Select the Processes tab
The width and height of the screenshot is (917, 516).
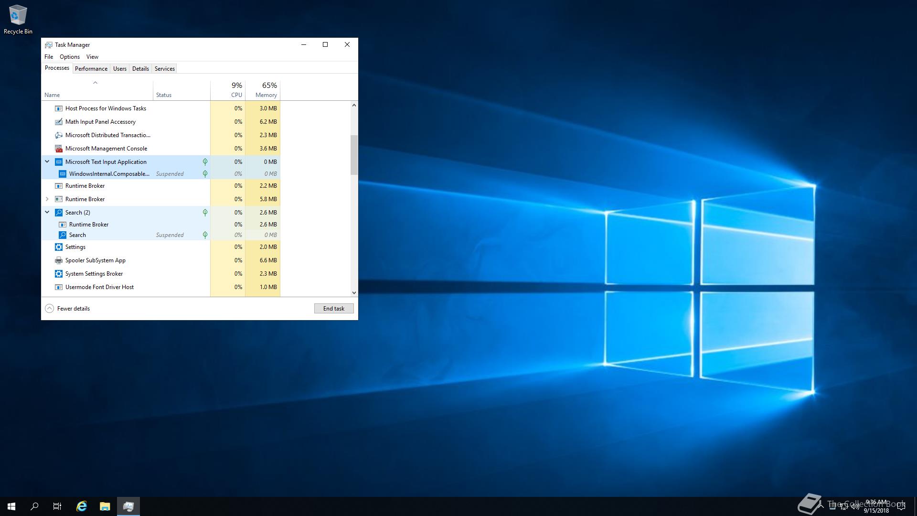point(57,68)
